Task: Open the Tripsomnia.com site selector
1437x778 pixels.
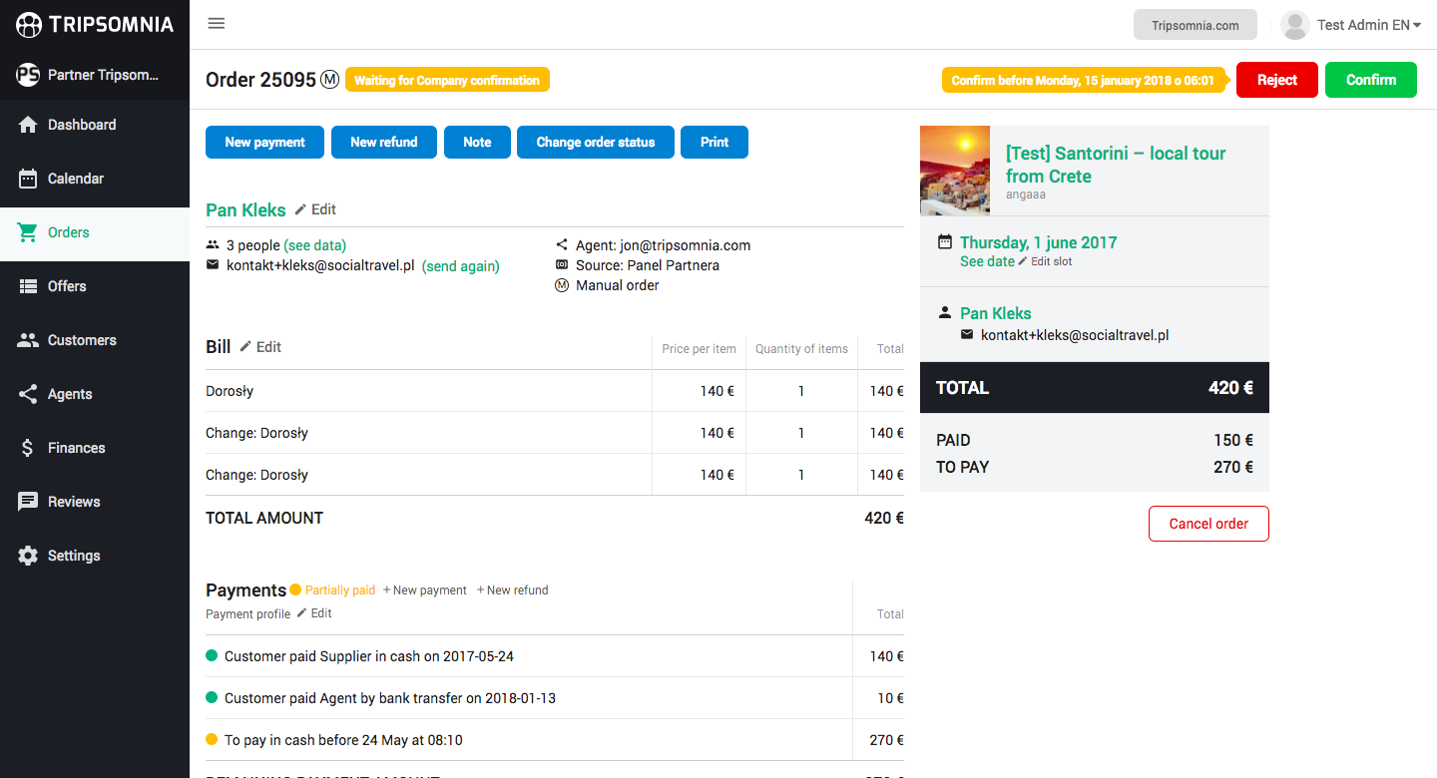Action: [1195, 25]
